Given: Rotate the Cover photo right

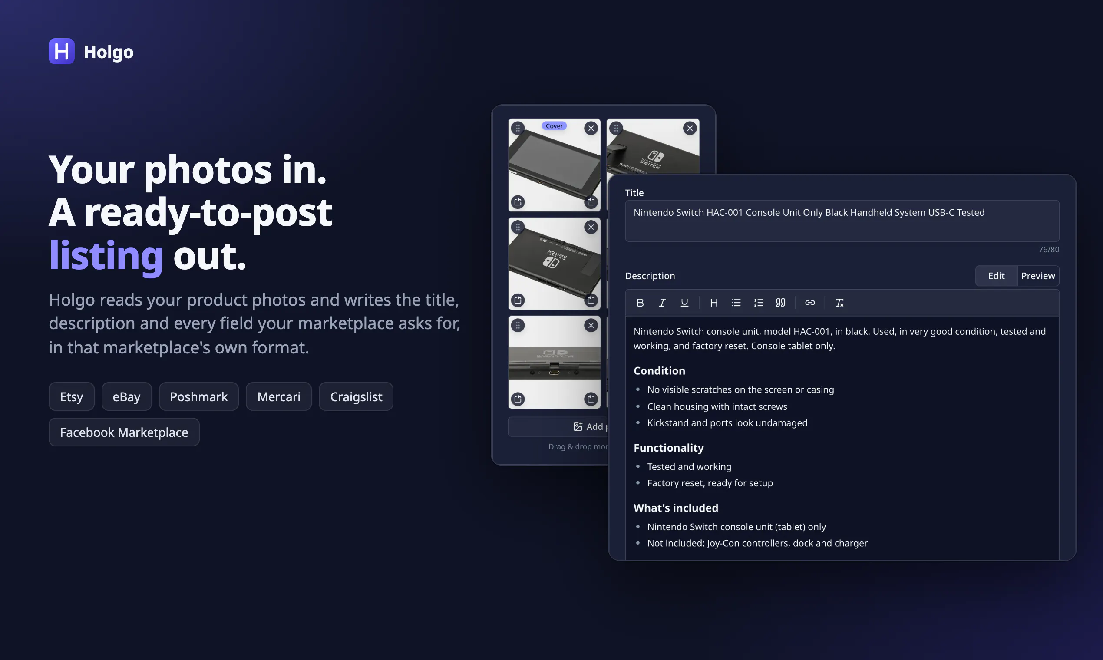Looking at the screenshot, I should pos(591,202).
